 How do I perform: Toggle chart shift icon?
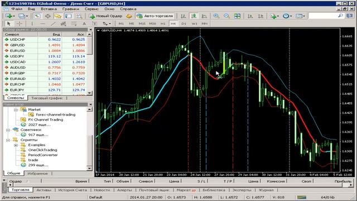pyautogui.click(x=260, y=16)
